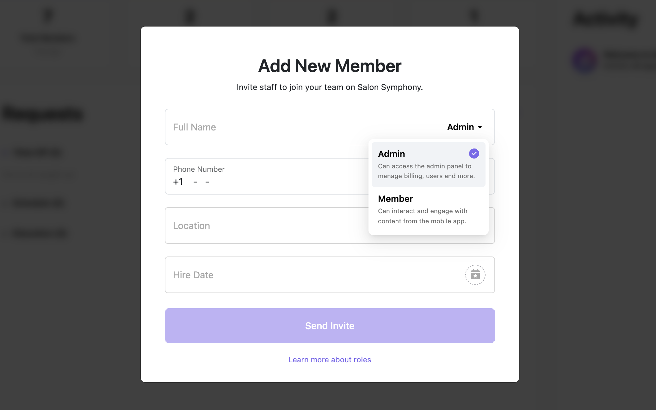Screen dimensions: 656x410
Task: Open Learn more about roles link
Action: click(330, 360)
